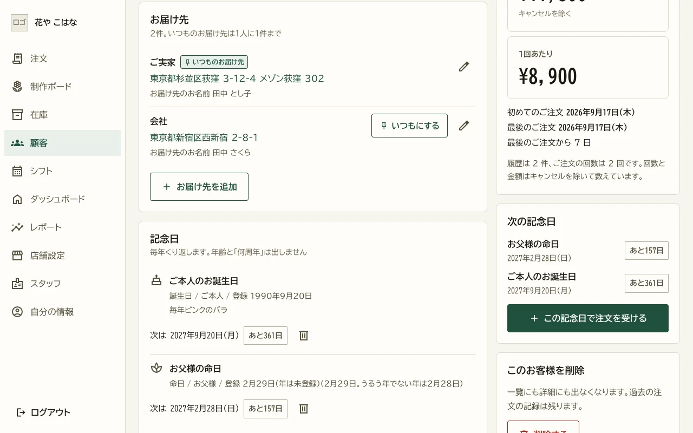Click 毎年ピンクのバラ note text

pos(198,310)
